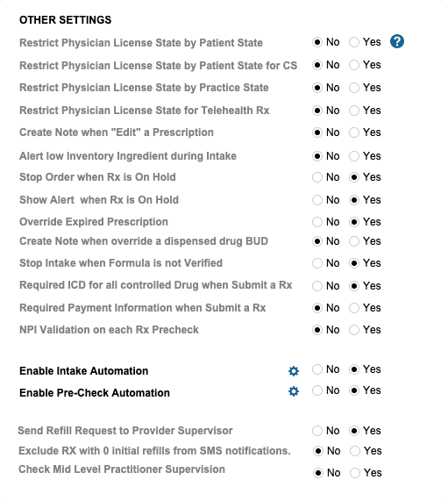Disable Enable Intake Automation by selecting No
This screenshot has width=441, height=501.
317,369
